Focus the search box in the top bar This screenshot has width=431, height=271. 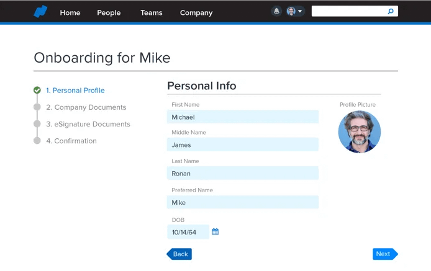[x=348, y=11]
